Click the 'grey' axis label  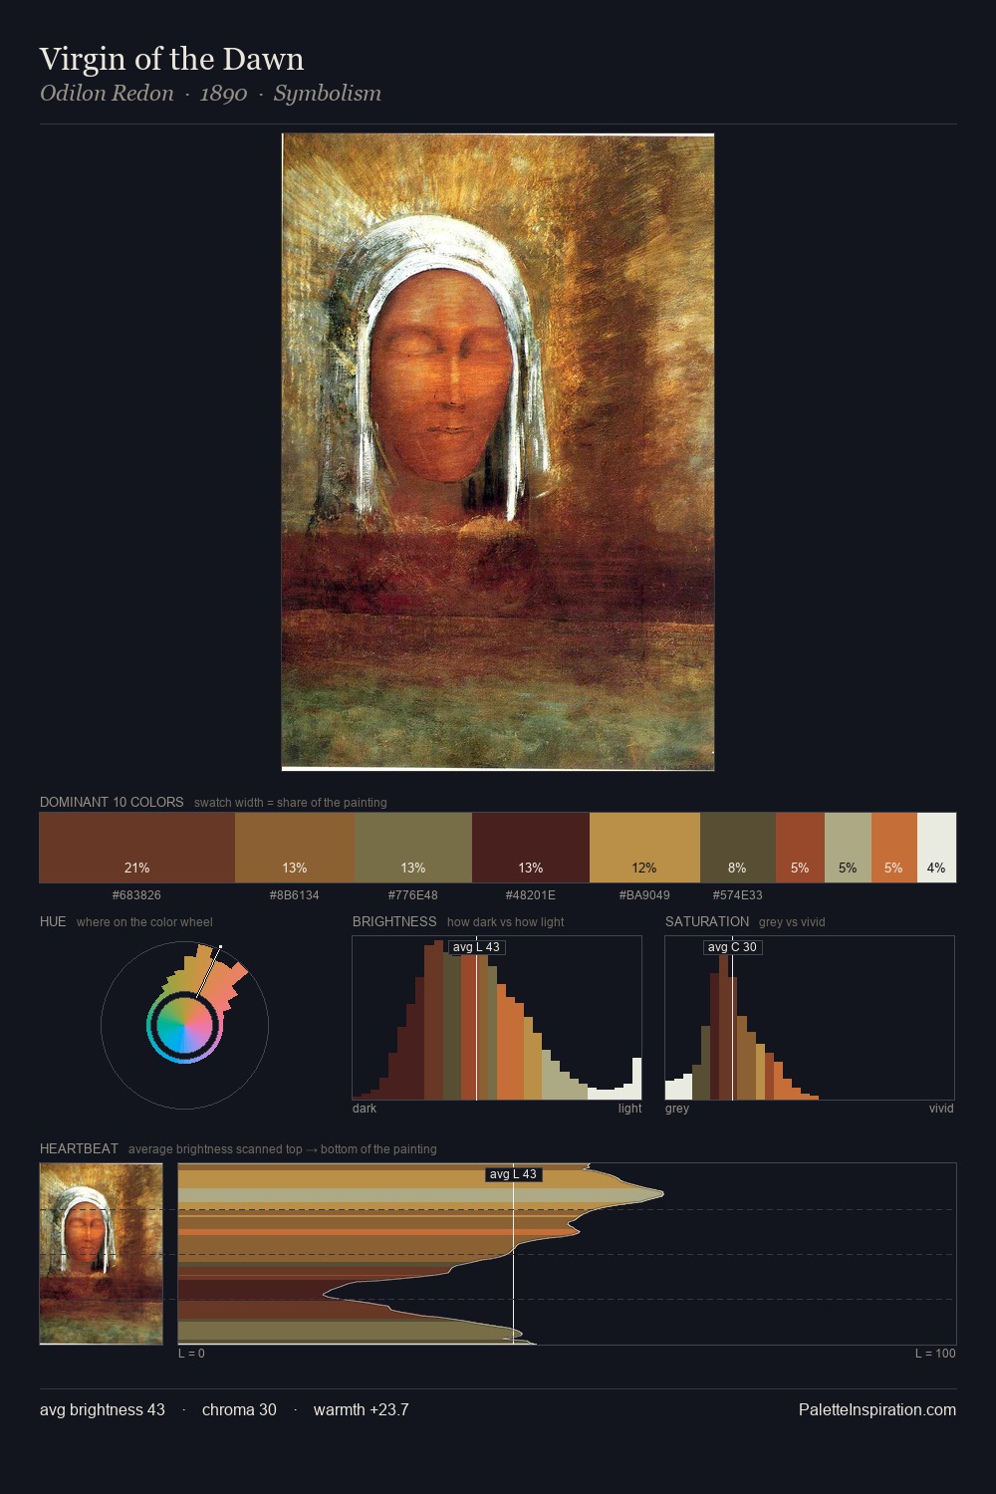pos(677,1109)
